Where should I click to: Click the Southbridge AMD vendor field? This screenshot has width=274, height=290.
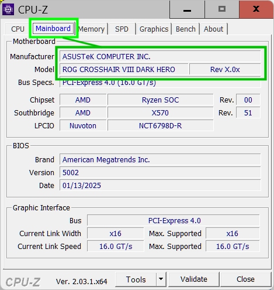pos(83,113)
